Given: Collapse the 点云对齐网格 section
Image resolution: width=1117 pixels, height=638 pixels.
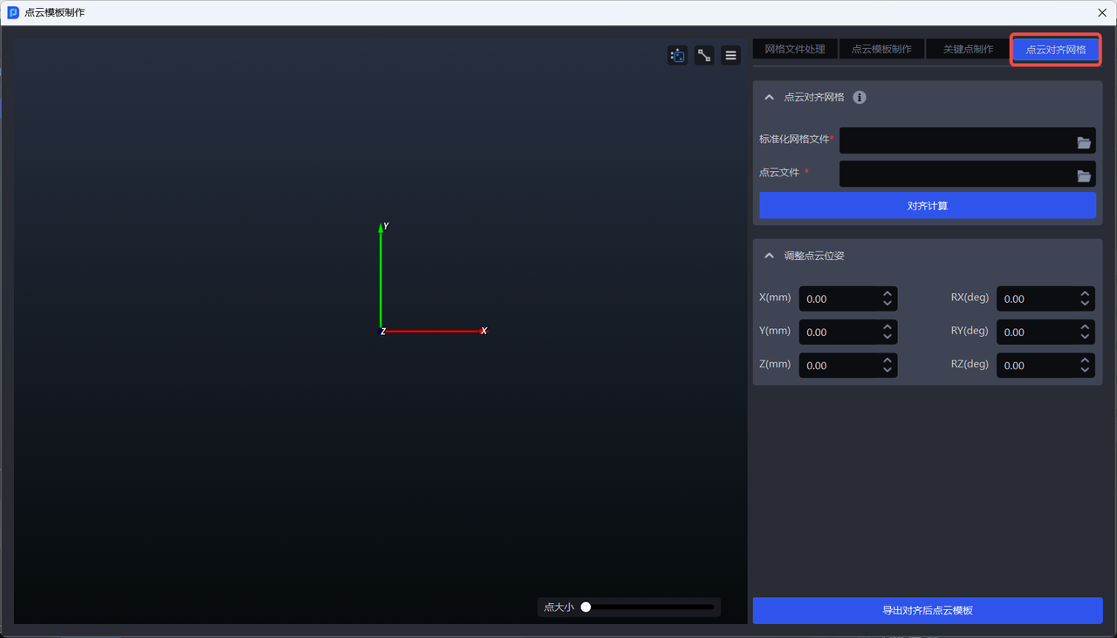Looking at the screenshot, I should (x=769, y=98).
